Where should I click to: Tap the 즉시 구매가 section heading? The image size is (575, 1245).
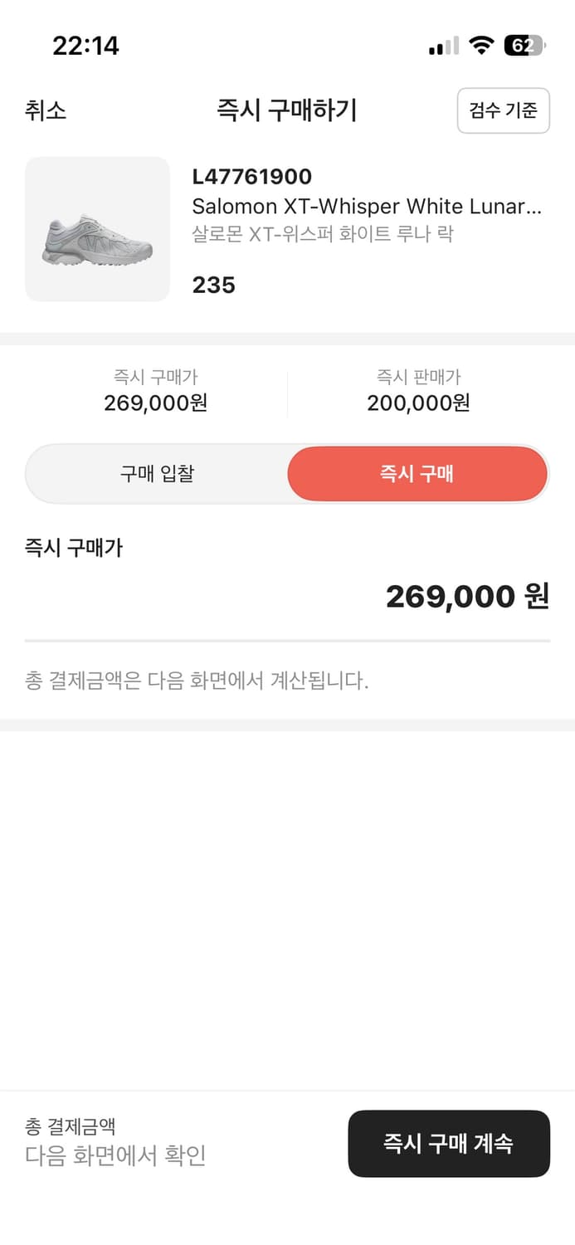click(73, 548)
